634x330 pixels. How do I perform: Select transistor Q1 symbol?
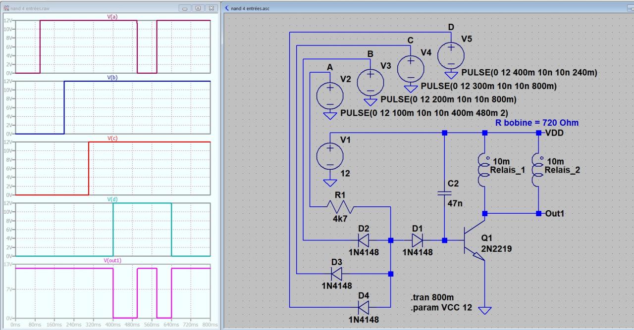click(475, 240)
